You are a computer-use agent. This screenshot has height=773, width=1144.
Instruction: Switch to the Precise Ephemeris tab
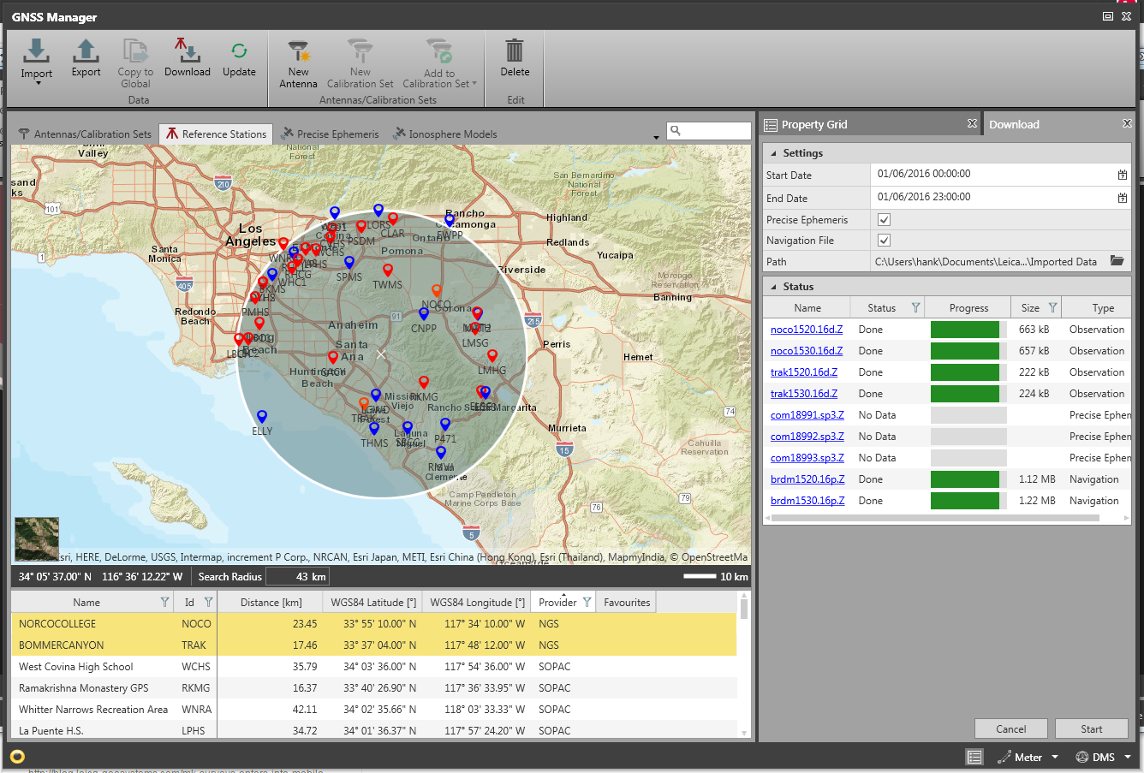click(337, 134)
